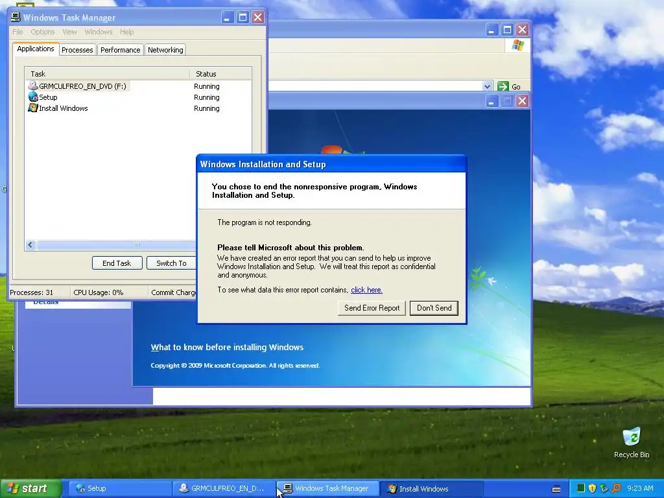Click yellow security shield tray icon
This screenshot has width=664, height=498.
coord(592,488)
